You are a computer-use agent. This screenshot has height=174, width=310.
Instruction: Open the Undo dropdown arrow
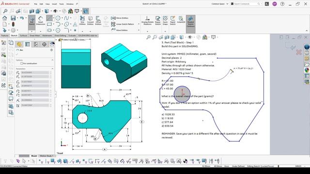click(26, 18)
